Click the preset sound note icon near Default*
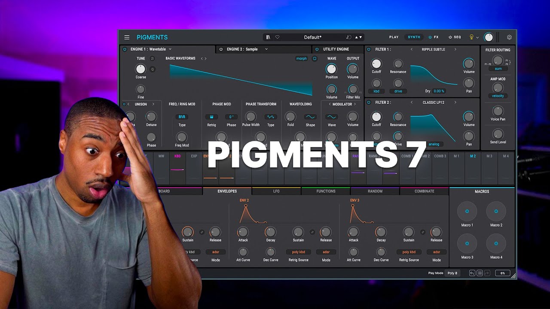Screen dimensions: 550x309 [x=348, y=37]
